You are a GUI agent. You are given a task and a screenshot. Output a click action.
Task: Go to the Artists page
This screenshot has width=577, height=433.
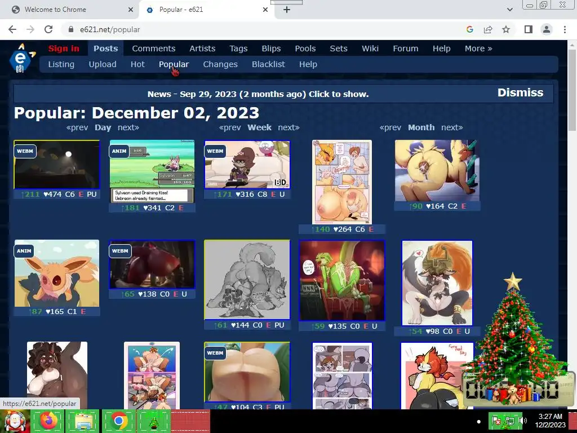[202, 48]
